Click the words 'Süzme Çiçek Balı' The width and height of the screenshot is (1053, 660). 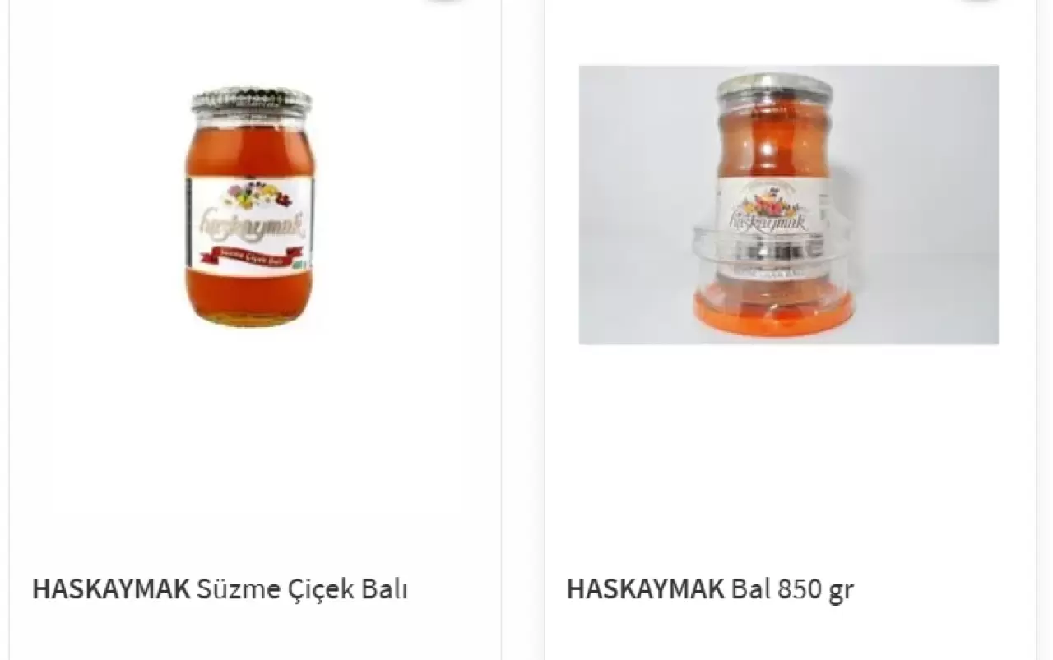point(302,589)
